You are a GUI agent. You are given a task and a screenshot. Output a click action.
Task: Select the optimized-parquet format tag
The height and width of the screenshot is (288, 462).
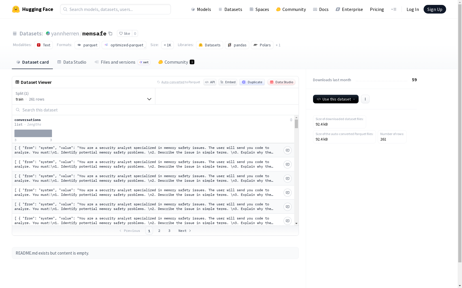point(124,45)
